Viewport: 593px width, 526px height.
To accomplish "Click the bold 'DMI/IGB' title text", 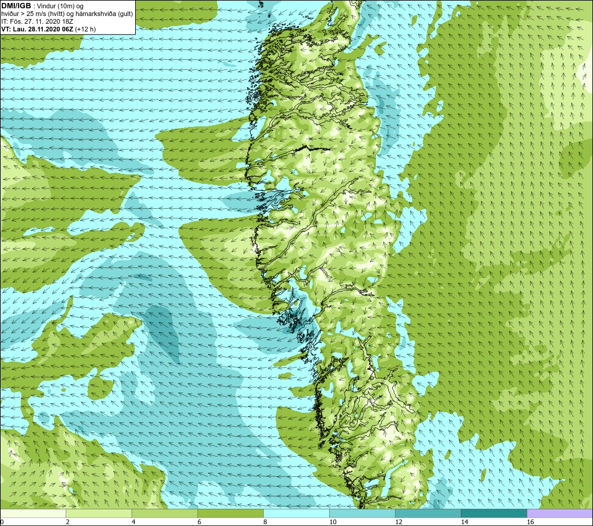I will [x=16, y=6].
